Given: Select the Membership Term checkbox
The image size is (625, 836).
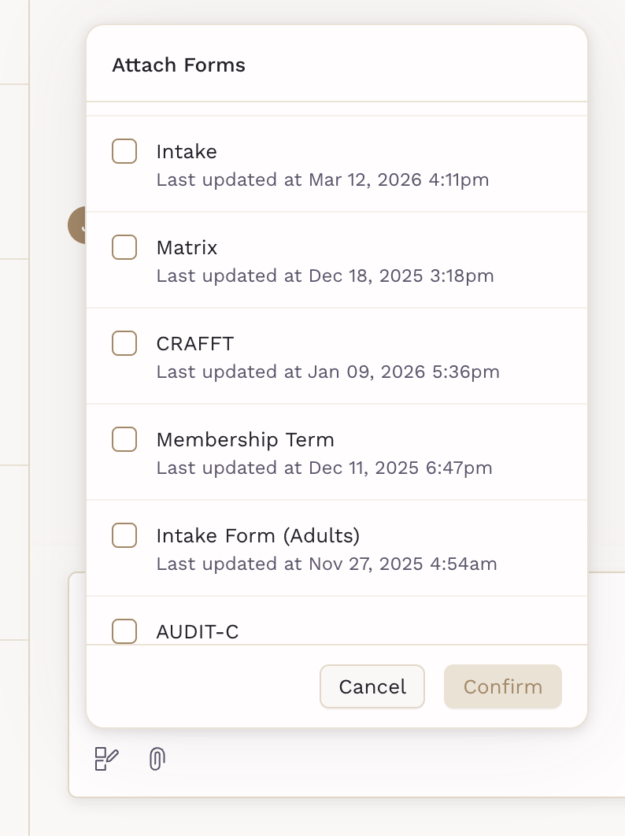Looking at the screenshot, I should click(124, 439).
